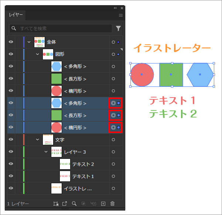Click the 図形 layer thumbnail
Image resolution: width=222 pixels, height=215 pixels.
48,54
